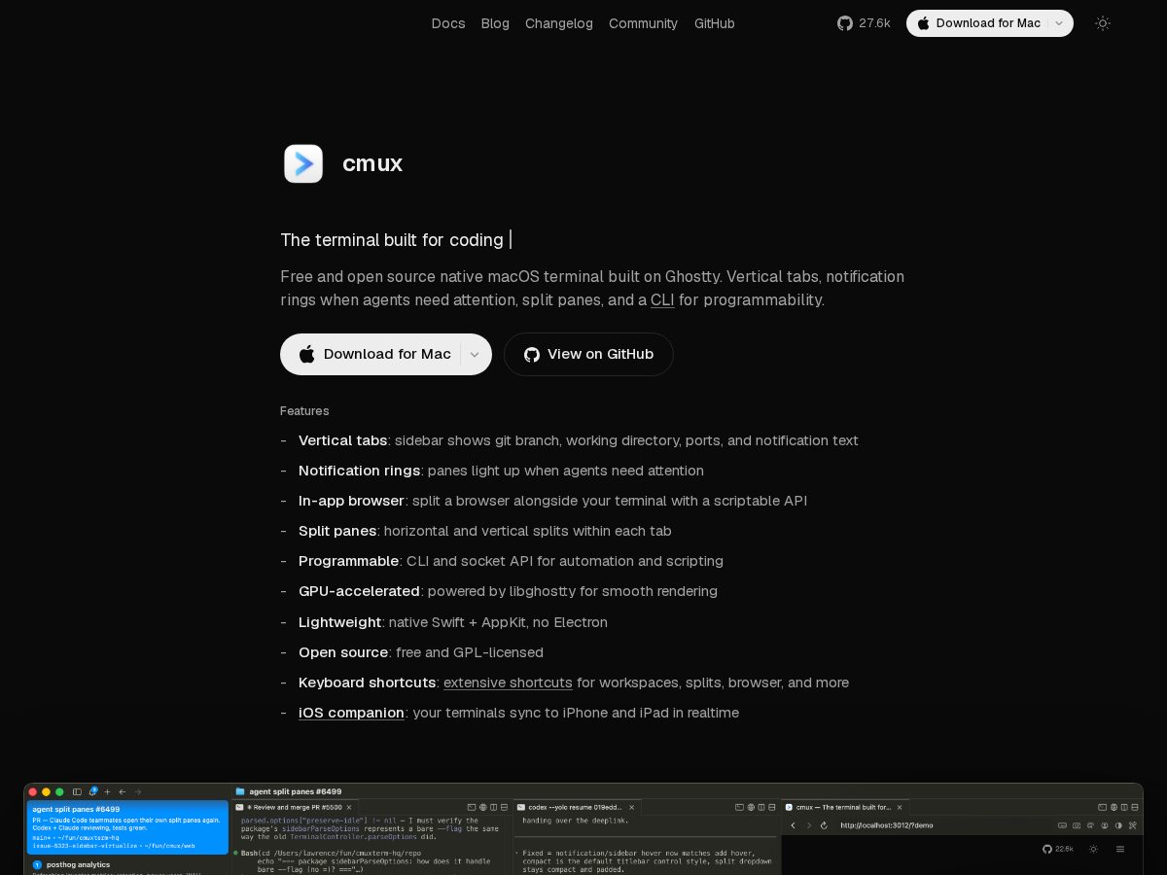Click folder icon beside agent split panes title
This screenshot has height=875, width=1167.
coord(240,791)
